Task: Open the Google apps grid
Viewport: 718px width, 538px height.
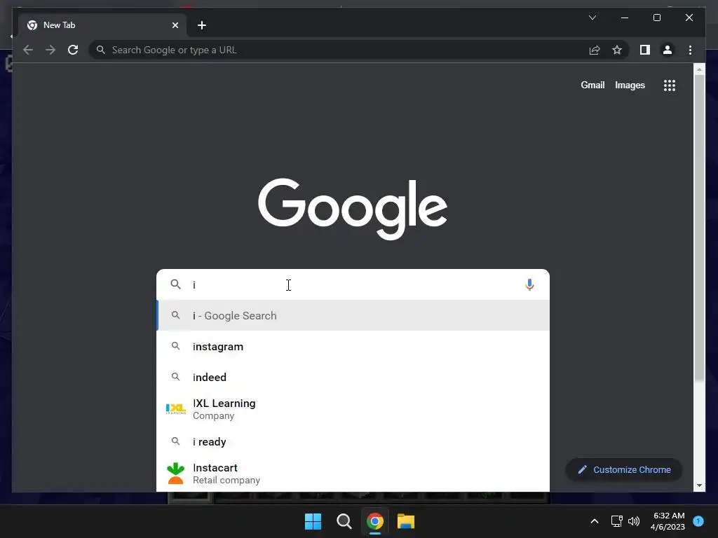Action: (x=670, y=85)
